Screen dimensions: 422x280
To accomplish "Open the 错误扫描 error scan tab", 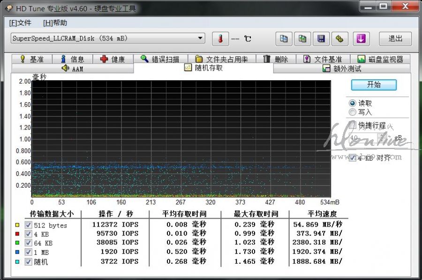I will click(x=160, y=59).
